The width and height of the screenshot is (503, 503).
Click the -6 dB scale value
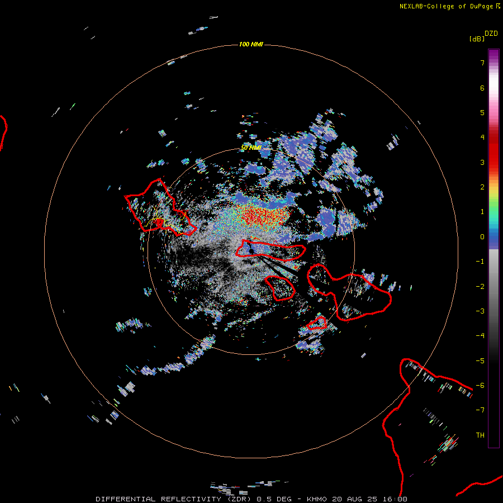pyautogui.click(x=480, y=386)
